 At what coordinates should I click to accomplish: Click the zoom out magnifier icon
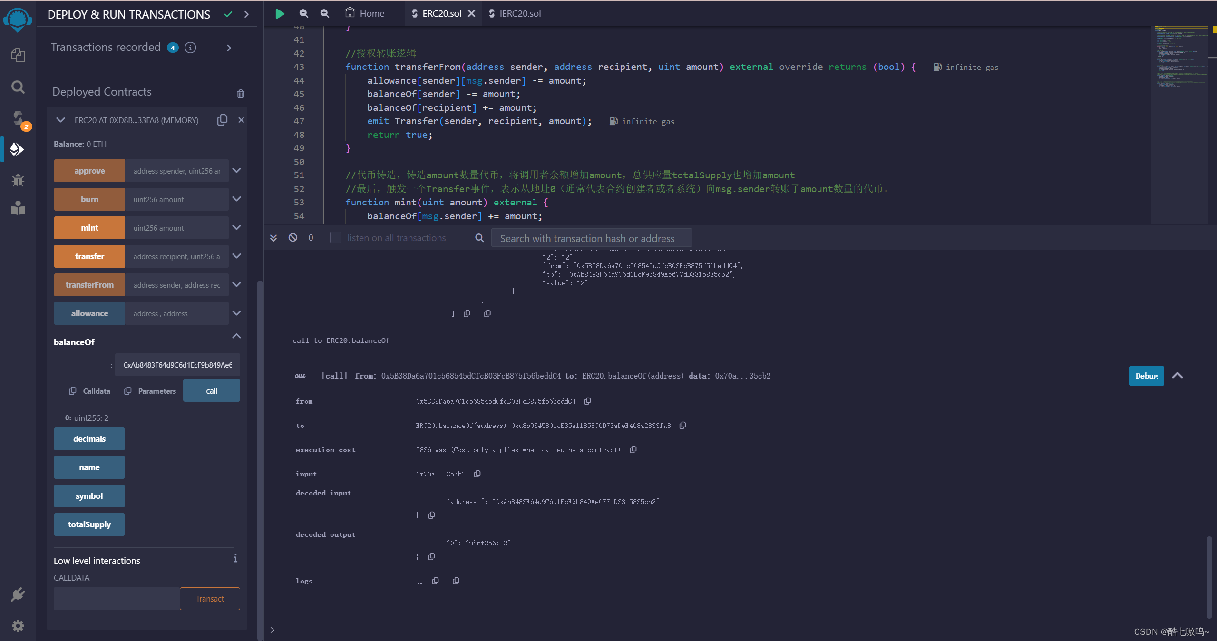pyautogui.click(x=303, y=13)
